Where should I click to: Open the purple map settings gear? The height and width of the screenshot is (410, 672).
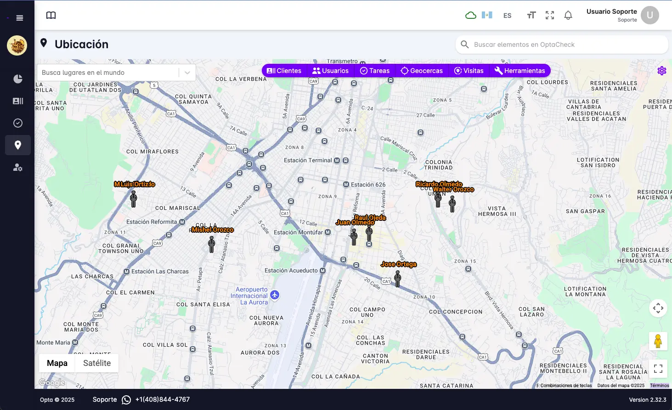[x=662, y=71]
